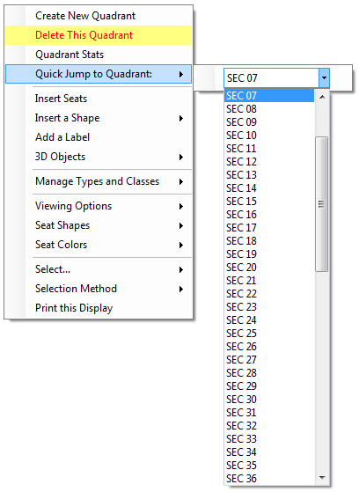Click the list scrollbar up arrow
359x492 pixels.
coord(322,97)
